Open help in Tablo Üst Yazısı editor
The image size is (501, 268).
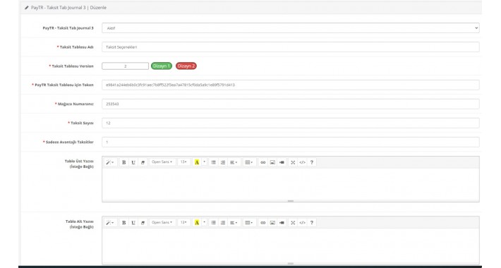[312, 162]
